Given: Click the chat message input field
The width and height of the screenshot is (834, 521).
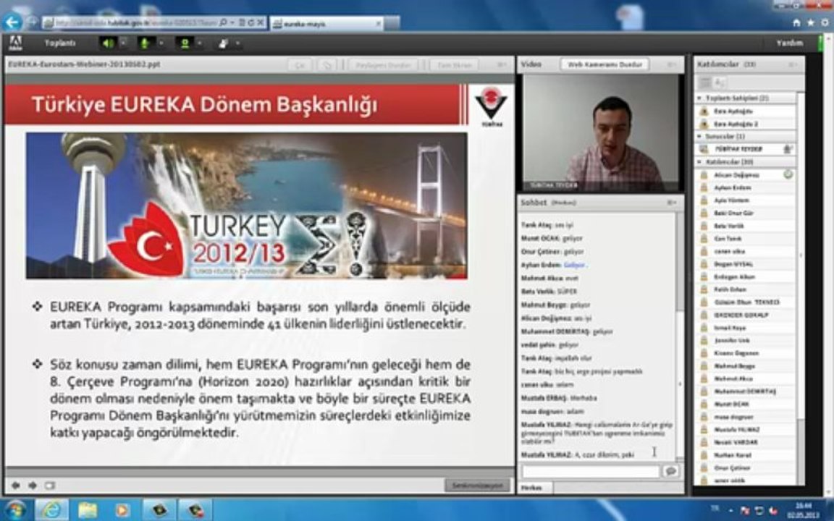Looking at the screenshot, I should 591,471.
